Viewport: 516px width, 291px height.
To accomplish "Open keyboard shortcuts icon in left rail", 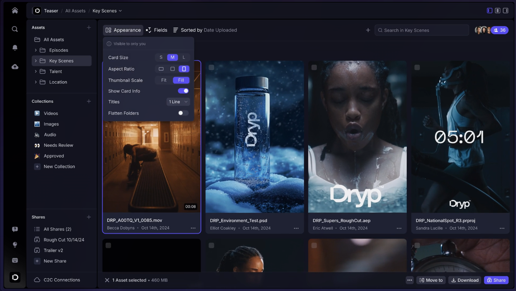I will click(15, 260).
